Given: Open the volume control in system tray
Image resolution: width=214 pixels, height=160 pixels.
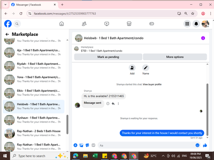Looking at the screenshot, I should pyautogui.click(x=173, y=156).
